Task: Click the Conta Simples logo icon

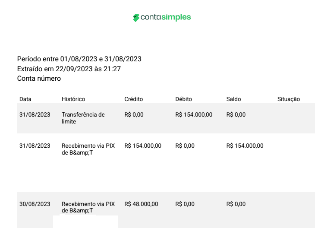Action: point(136,18)
